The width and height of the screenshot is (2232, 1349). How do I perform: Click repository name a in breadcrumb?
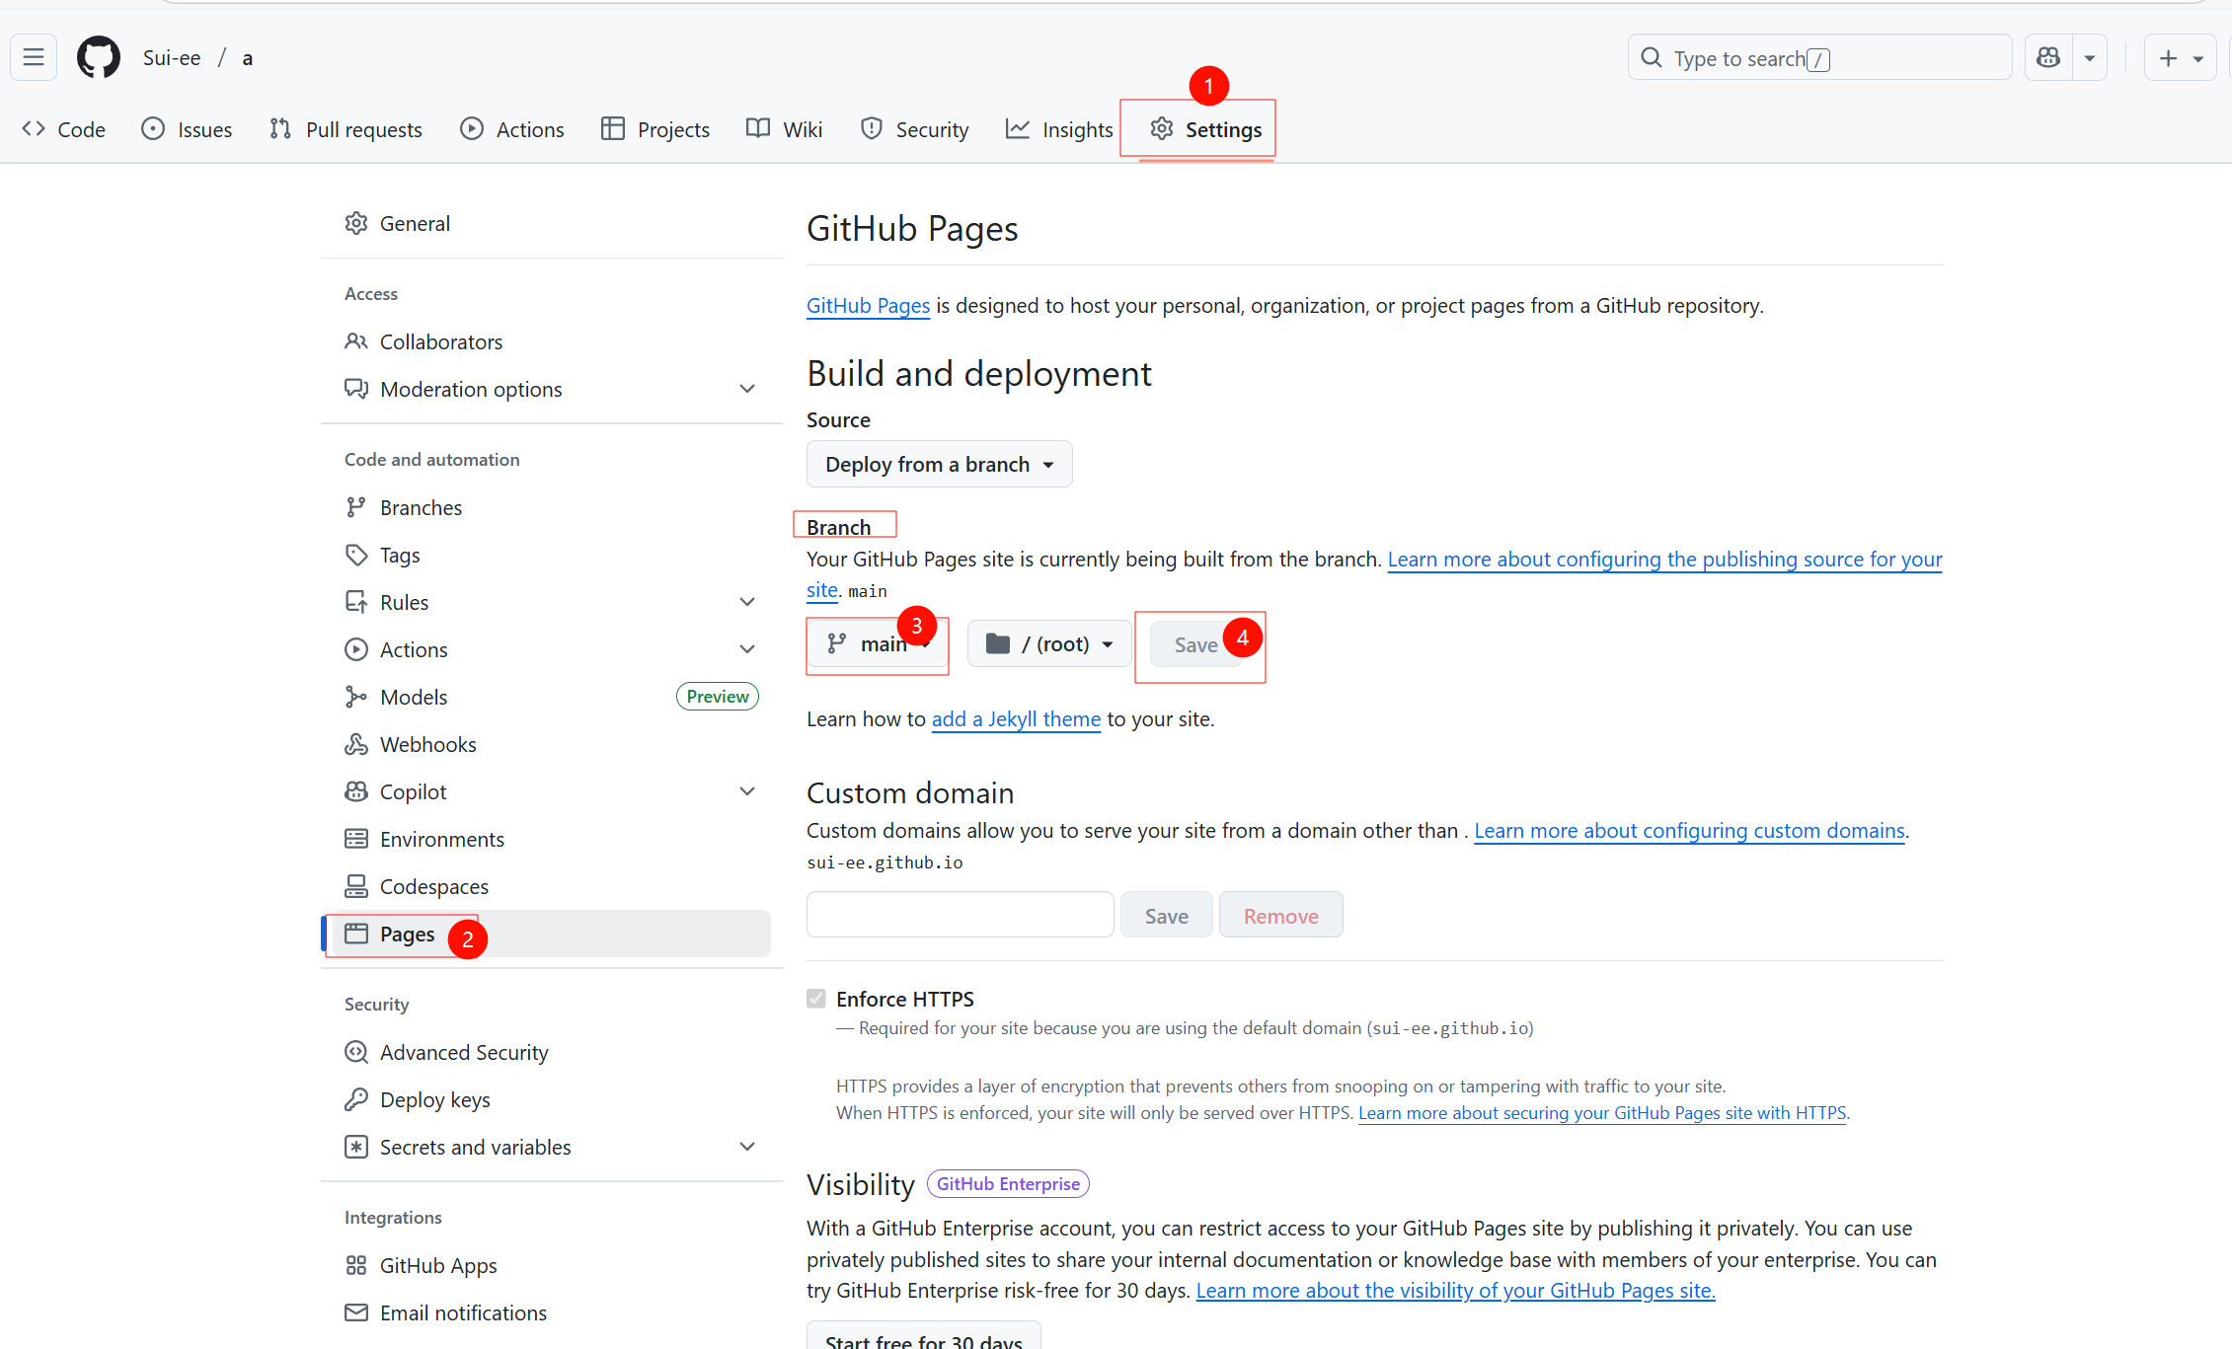(247, 58)
